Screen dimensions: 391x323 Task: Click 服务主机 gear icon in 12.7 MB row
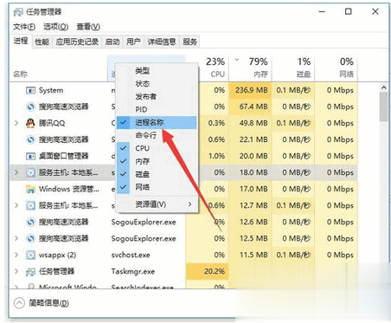pos(30,205)
